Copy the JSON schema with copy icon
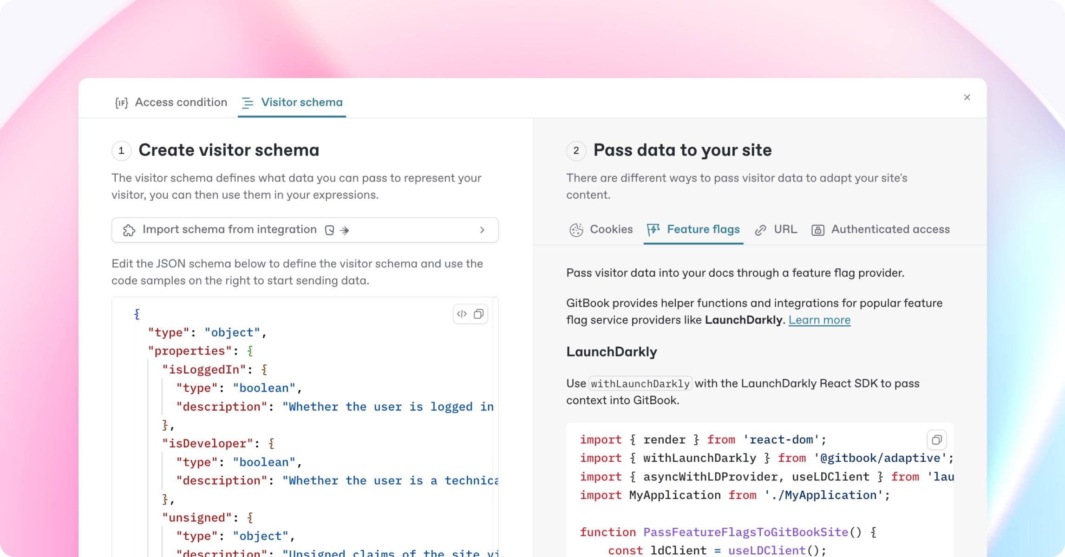Viewport: 1065px width, 557px height. [x=478, y=314]
